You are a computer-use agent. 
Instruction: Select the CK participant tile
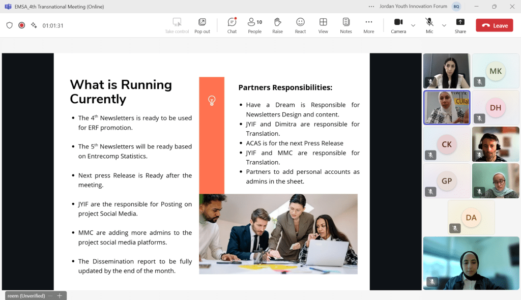(447, 144)
